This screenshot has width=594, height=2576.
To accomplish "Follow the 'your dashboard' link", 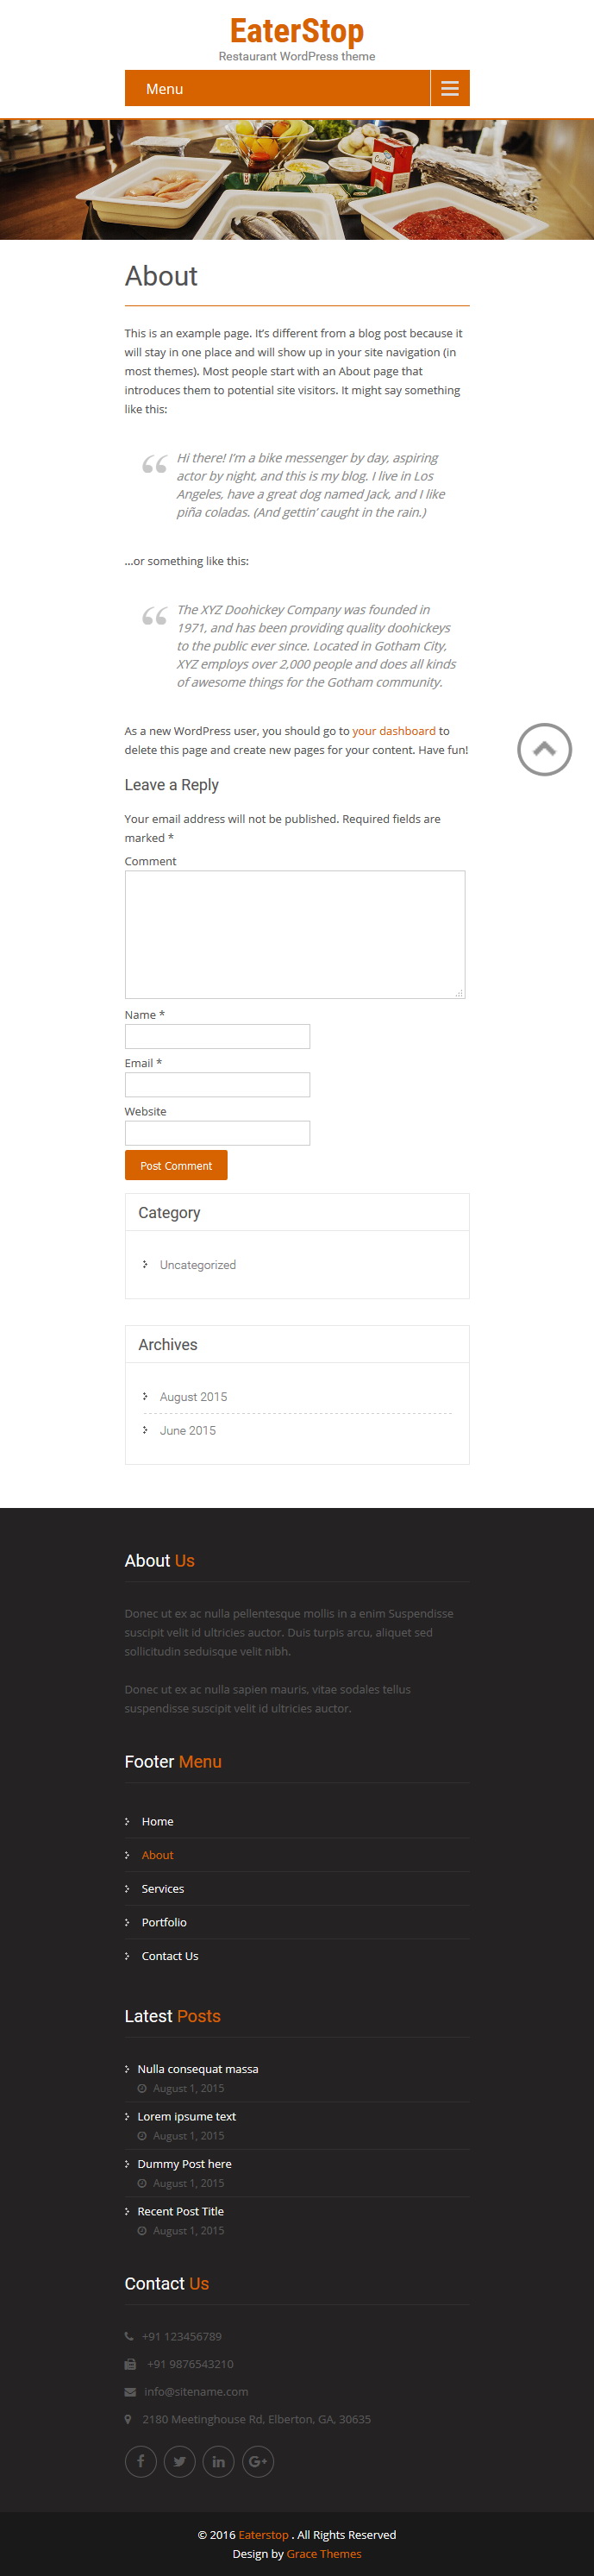I will [394, 731].
